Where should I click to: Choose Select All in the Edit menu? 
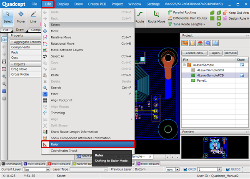[88, 56]
